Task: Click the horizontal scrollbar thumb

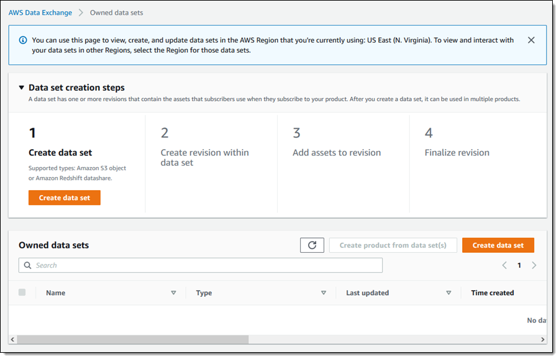Action: click(x=133, y=339)
